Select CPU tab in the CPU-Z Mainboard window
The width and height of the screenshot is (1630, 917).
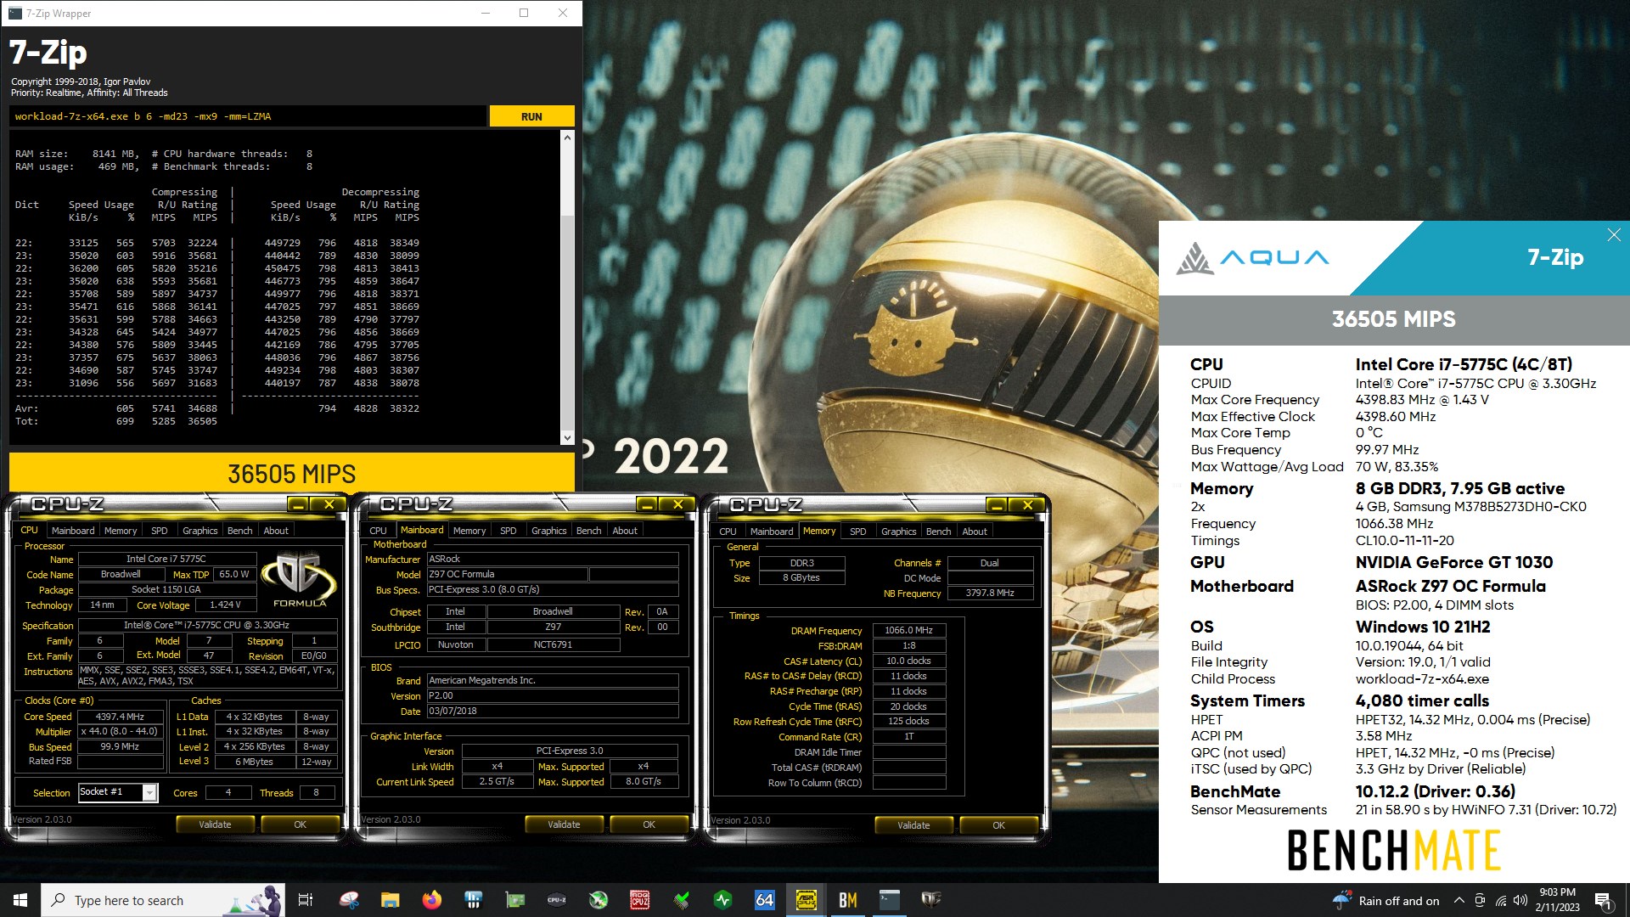point(378,531)
